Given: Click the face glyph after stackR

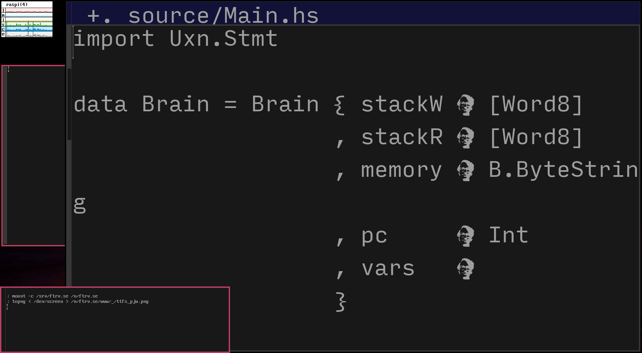Looking at the screenshot, I should pos(465,138).
